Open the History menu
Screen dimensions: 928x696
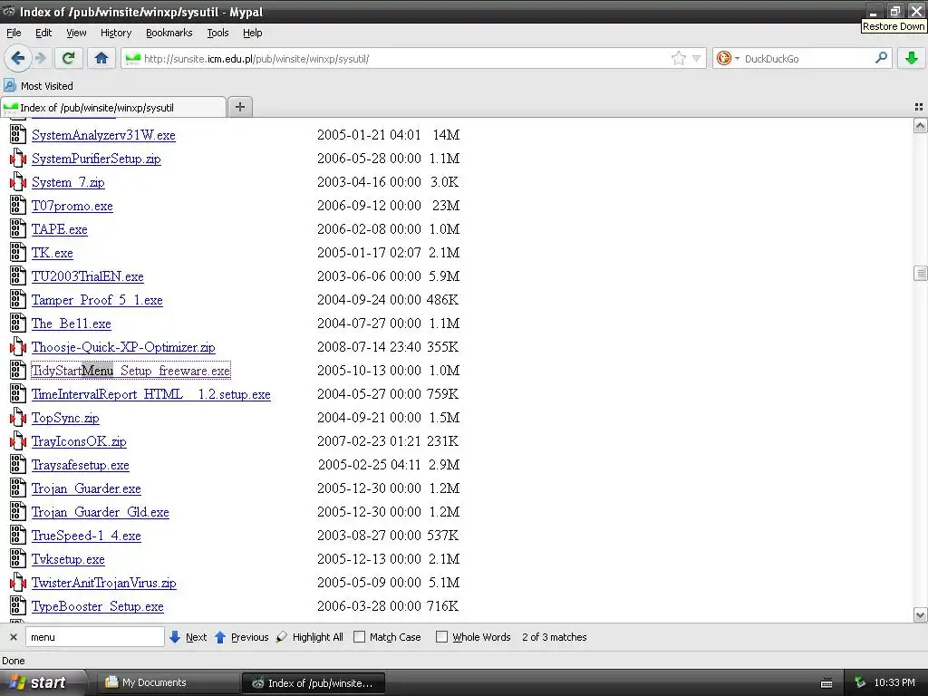tap(115, 33)
